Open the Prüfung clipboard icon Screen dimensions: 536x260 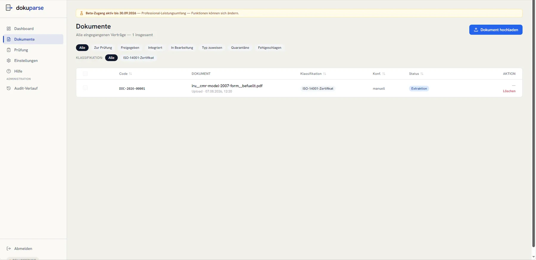[x=9, y=50]
